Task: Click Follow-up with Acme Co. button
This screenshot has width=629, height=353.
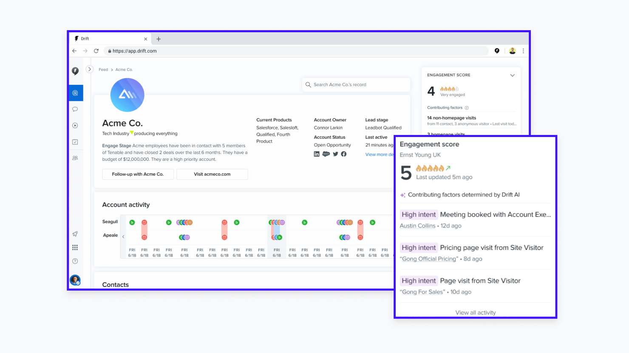Action: click(138, 174)
